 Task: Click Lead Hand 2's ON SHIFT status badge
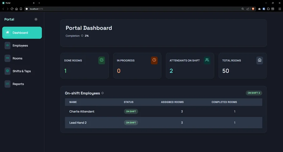tap(131, 122)
